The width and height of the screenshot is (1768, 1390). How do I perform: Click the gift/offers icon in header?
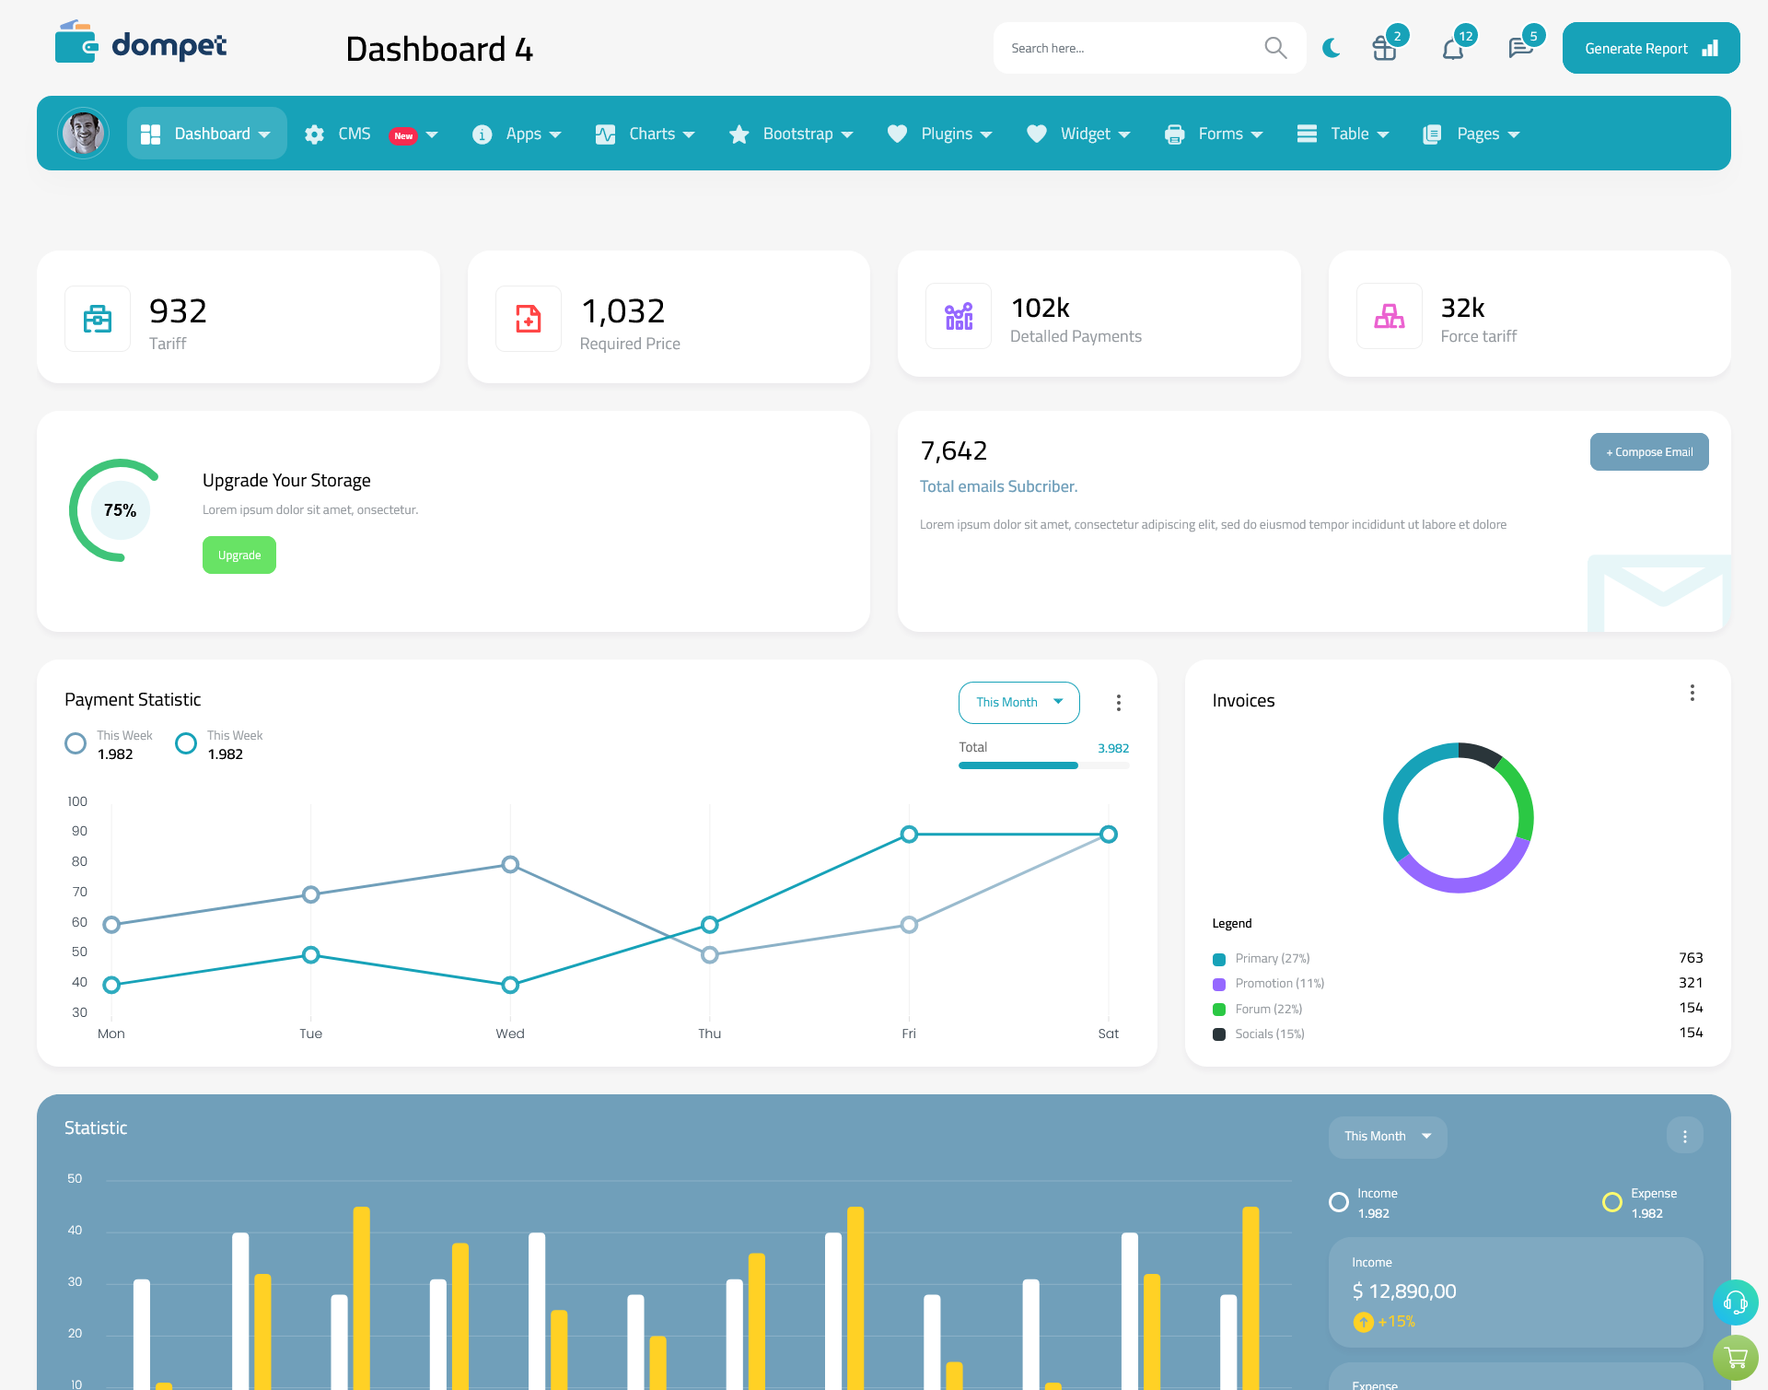click(1383, 47)
